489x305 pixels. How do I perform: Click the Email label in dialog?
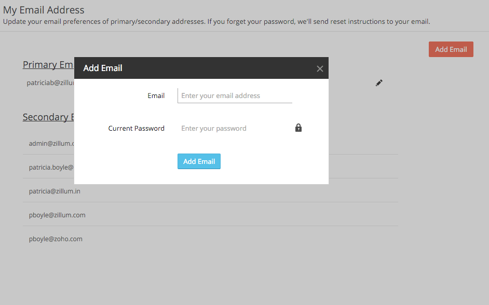[x=156, y=95]
